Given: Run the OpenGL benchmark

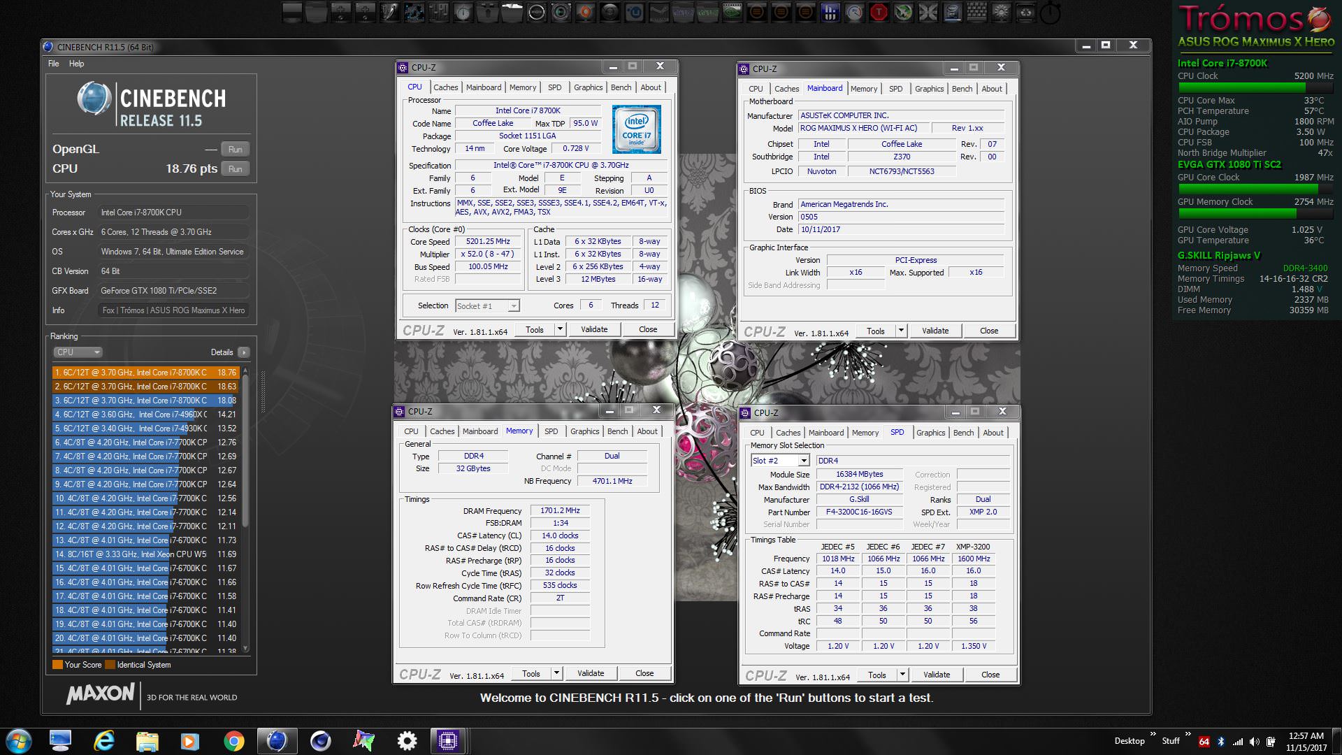Looking at the screenshot, I should click(236, 150).
